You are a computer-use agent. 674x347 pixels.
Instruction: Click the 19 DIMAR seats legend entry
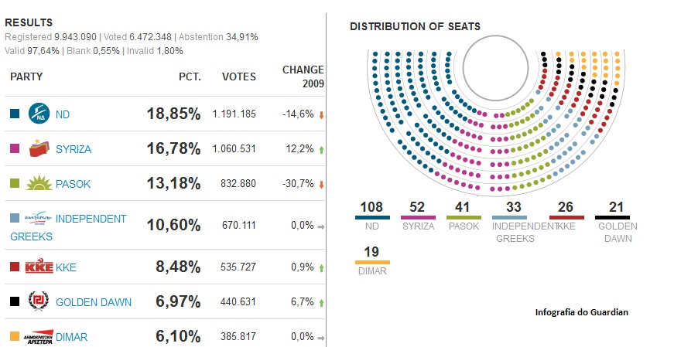click(372, 258)
